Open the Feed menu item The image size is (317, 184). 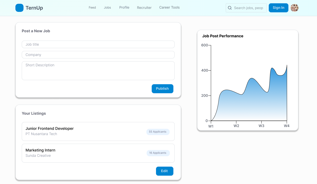[92, 8]
